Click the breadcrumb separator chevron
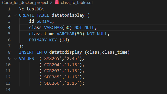Screen dimensions: 167x94 [x=51, y=2]
